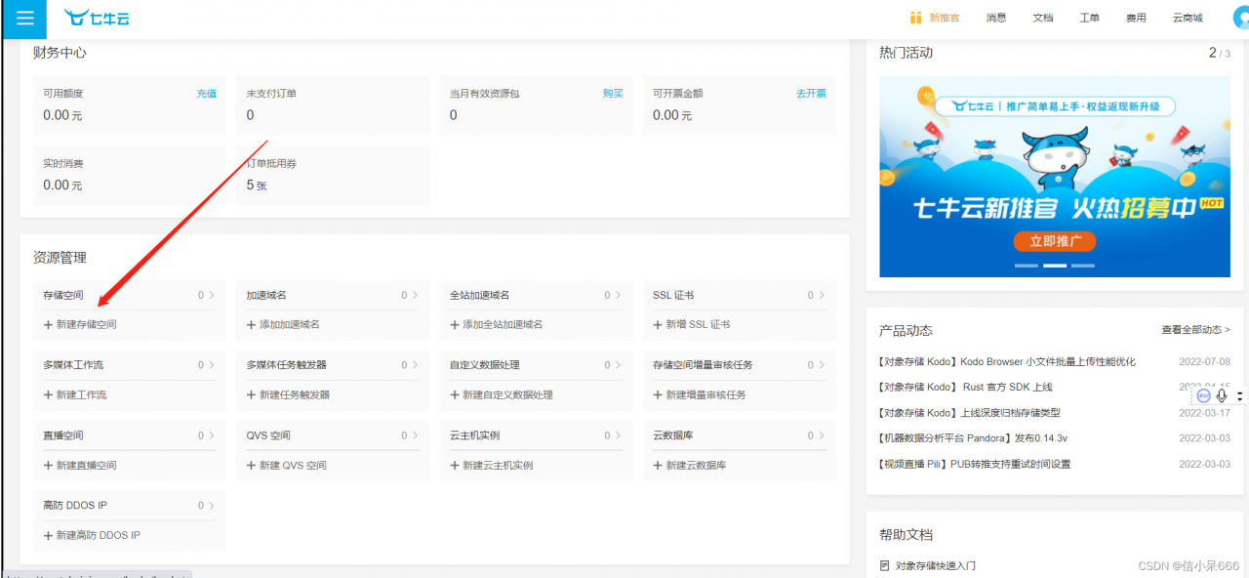Click plus icon for 新建云数据库

tap(658, 465)
